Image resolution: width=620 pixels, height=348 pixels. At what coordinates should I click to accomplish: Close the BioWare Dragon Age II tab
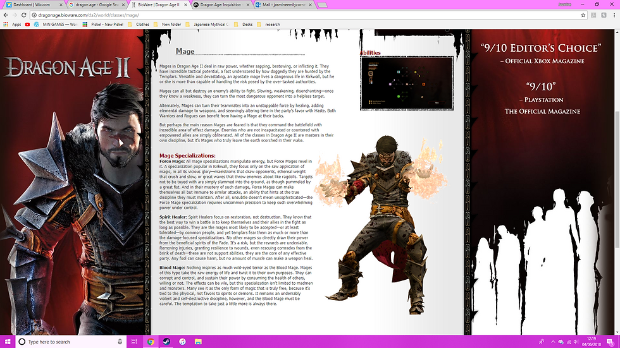click(x=185, y=4)
